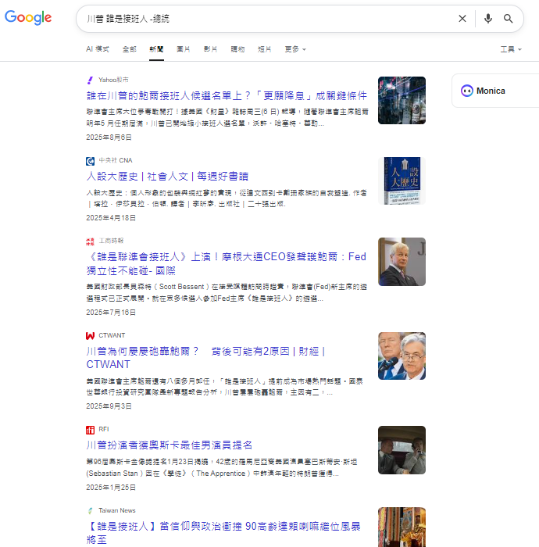539x547 pixels.
Task: Expand the 更多 dropdown menu
Action: pos(294,49)
